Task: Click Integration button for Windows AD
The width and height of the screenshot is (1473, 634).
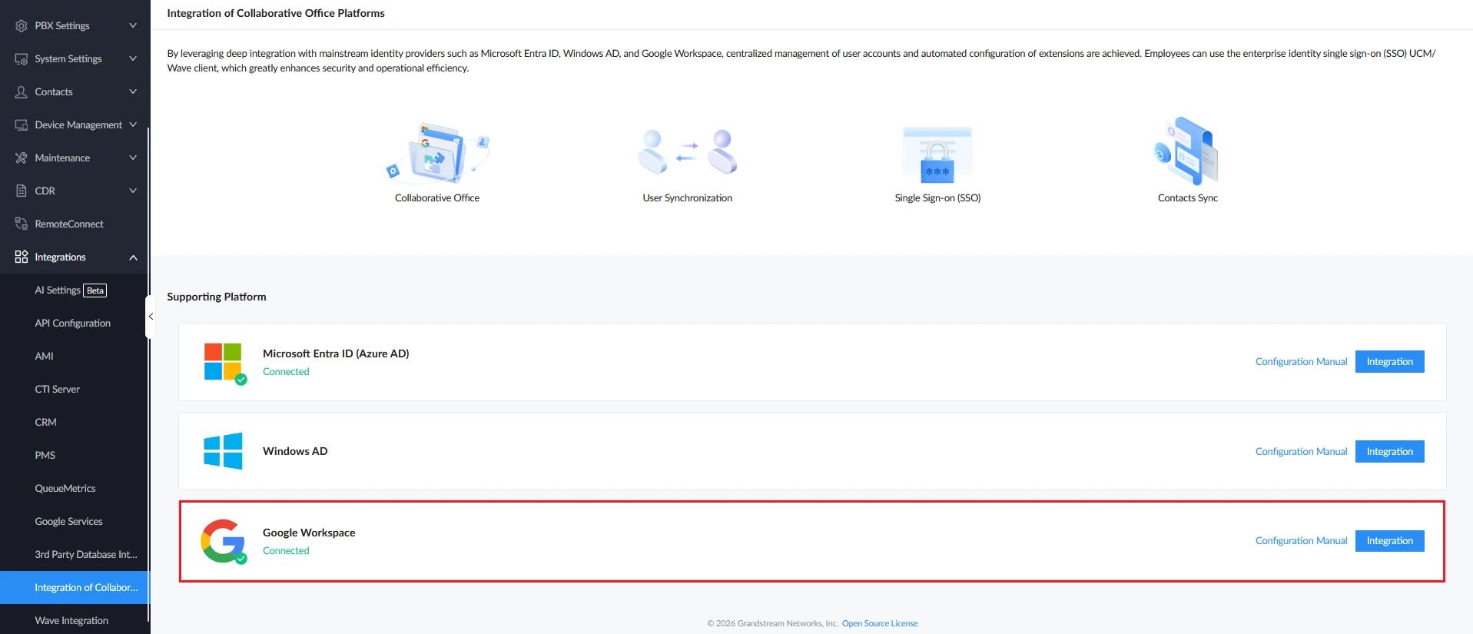Action: pyautogui.click(x=1389, y=452)
